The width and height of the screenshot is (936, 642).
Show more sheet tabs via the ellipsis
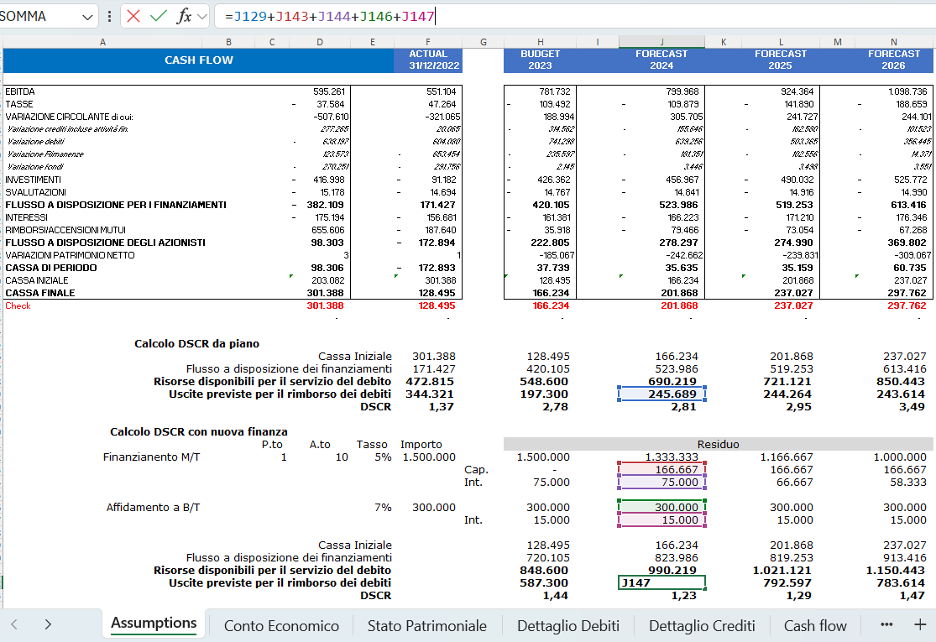click(886, 624)
